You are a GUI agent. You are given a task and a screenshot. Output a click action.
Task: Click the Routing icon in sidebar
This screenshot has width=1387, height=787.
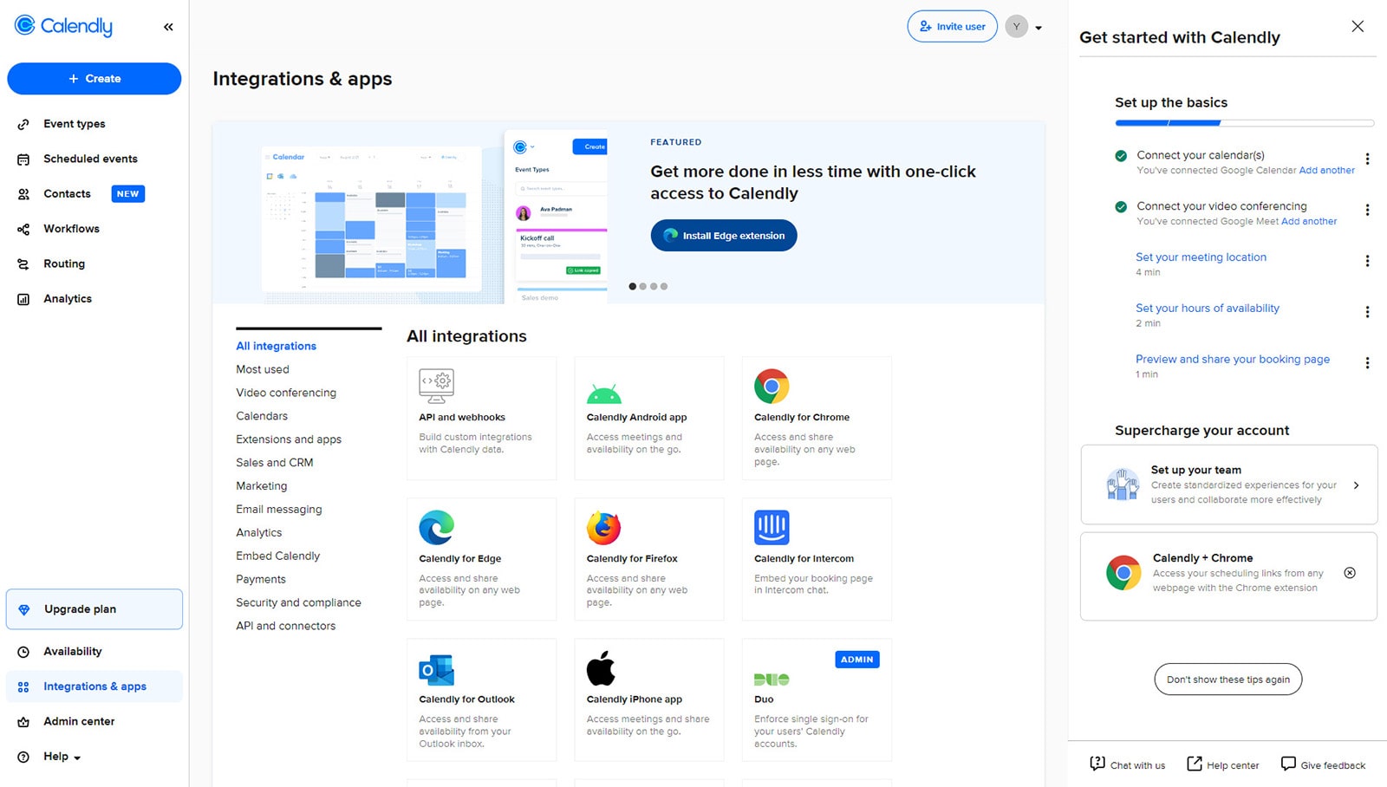(23, 264)
